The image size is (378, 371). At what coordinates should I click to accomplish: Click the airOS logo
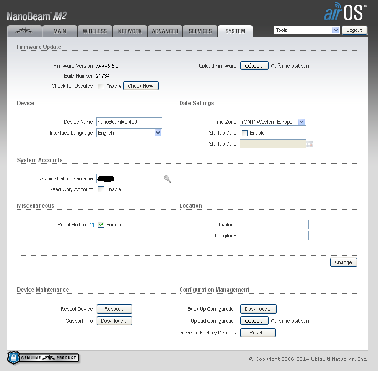(345, 11)
